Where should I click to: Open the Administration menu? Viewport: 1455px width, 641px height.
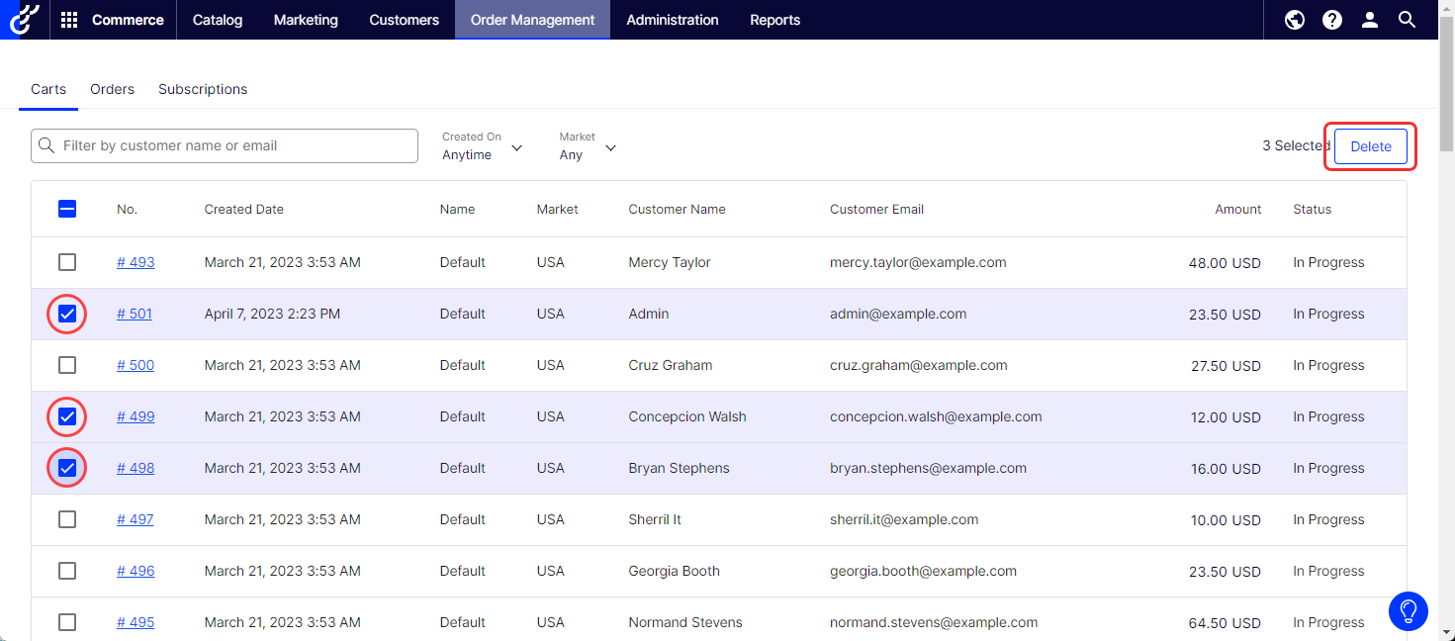tap(673, 20)
